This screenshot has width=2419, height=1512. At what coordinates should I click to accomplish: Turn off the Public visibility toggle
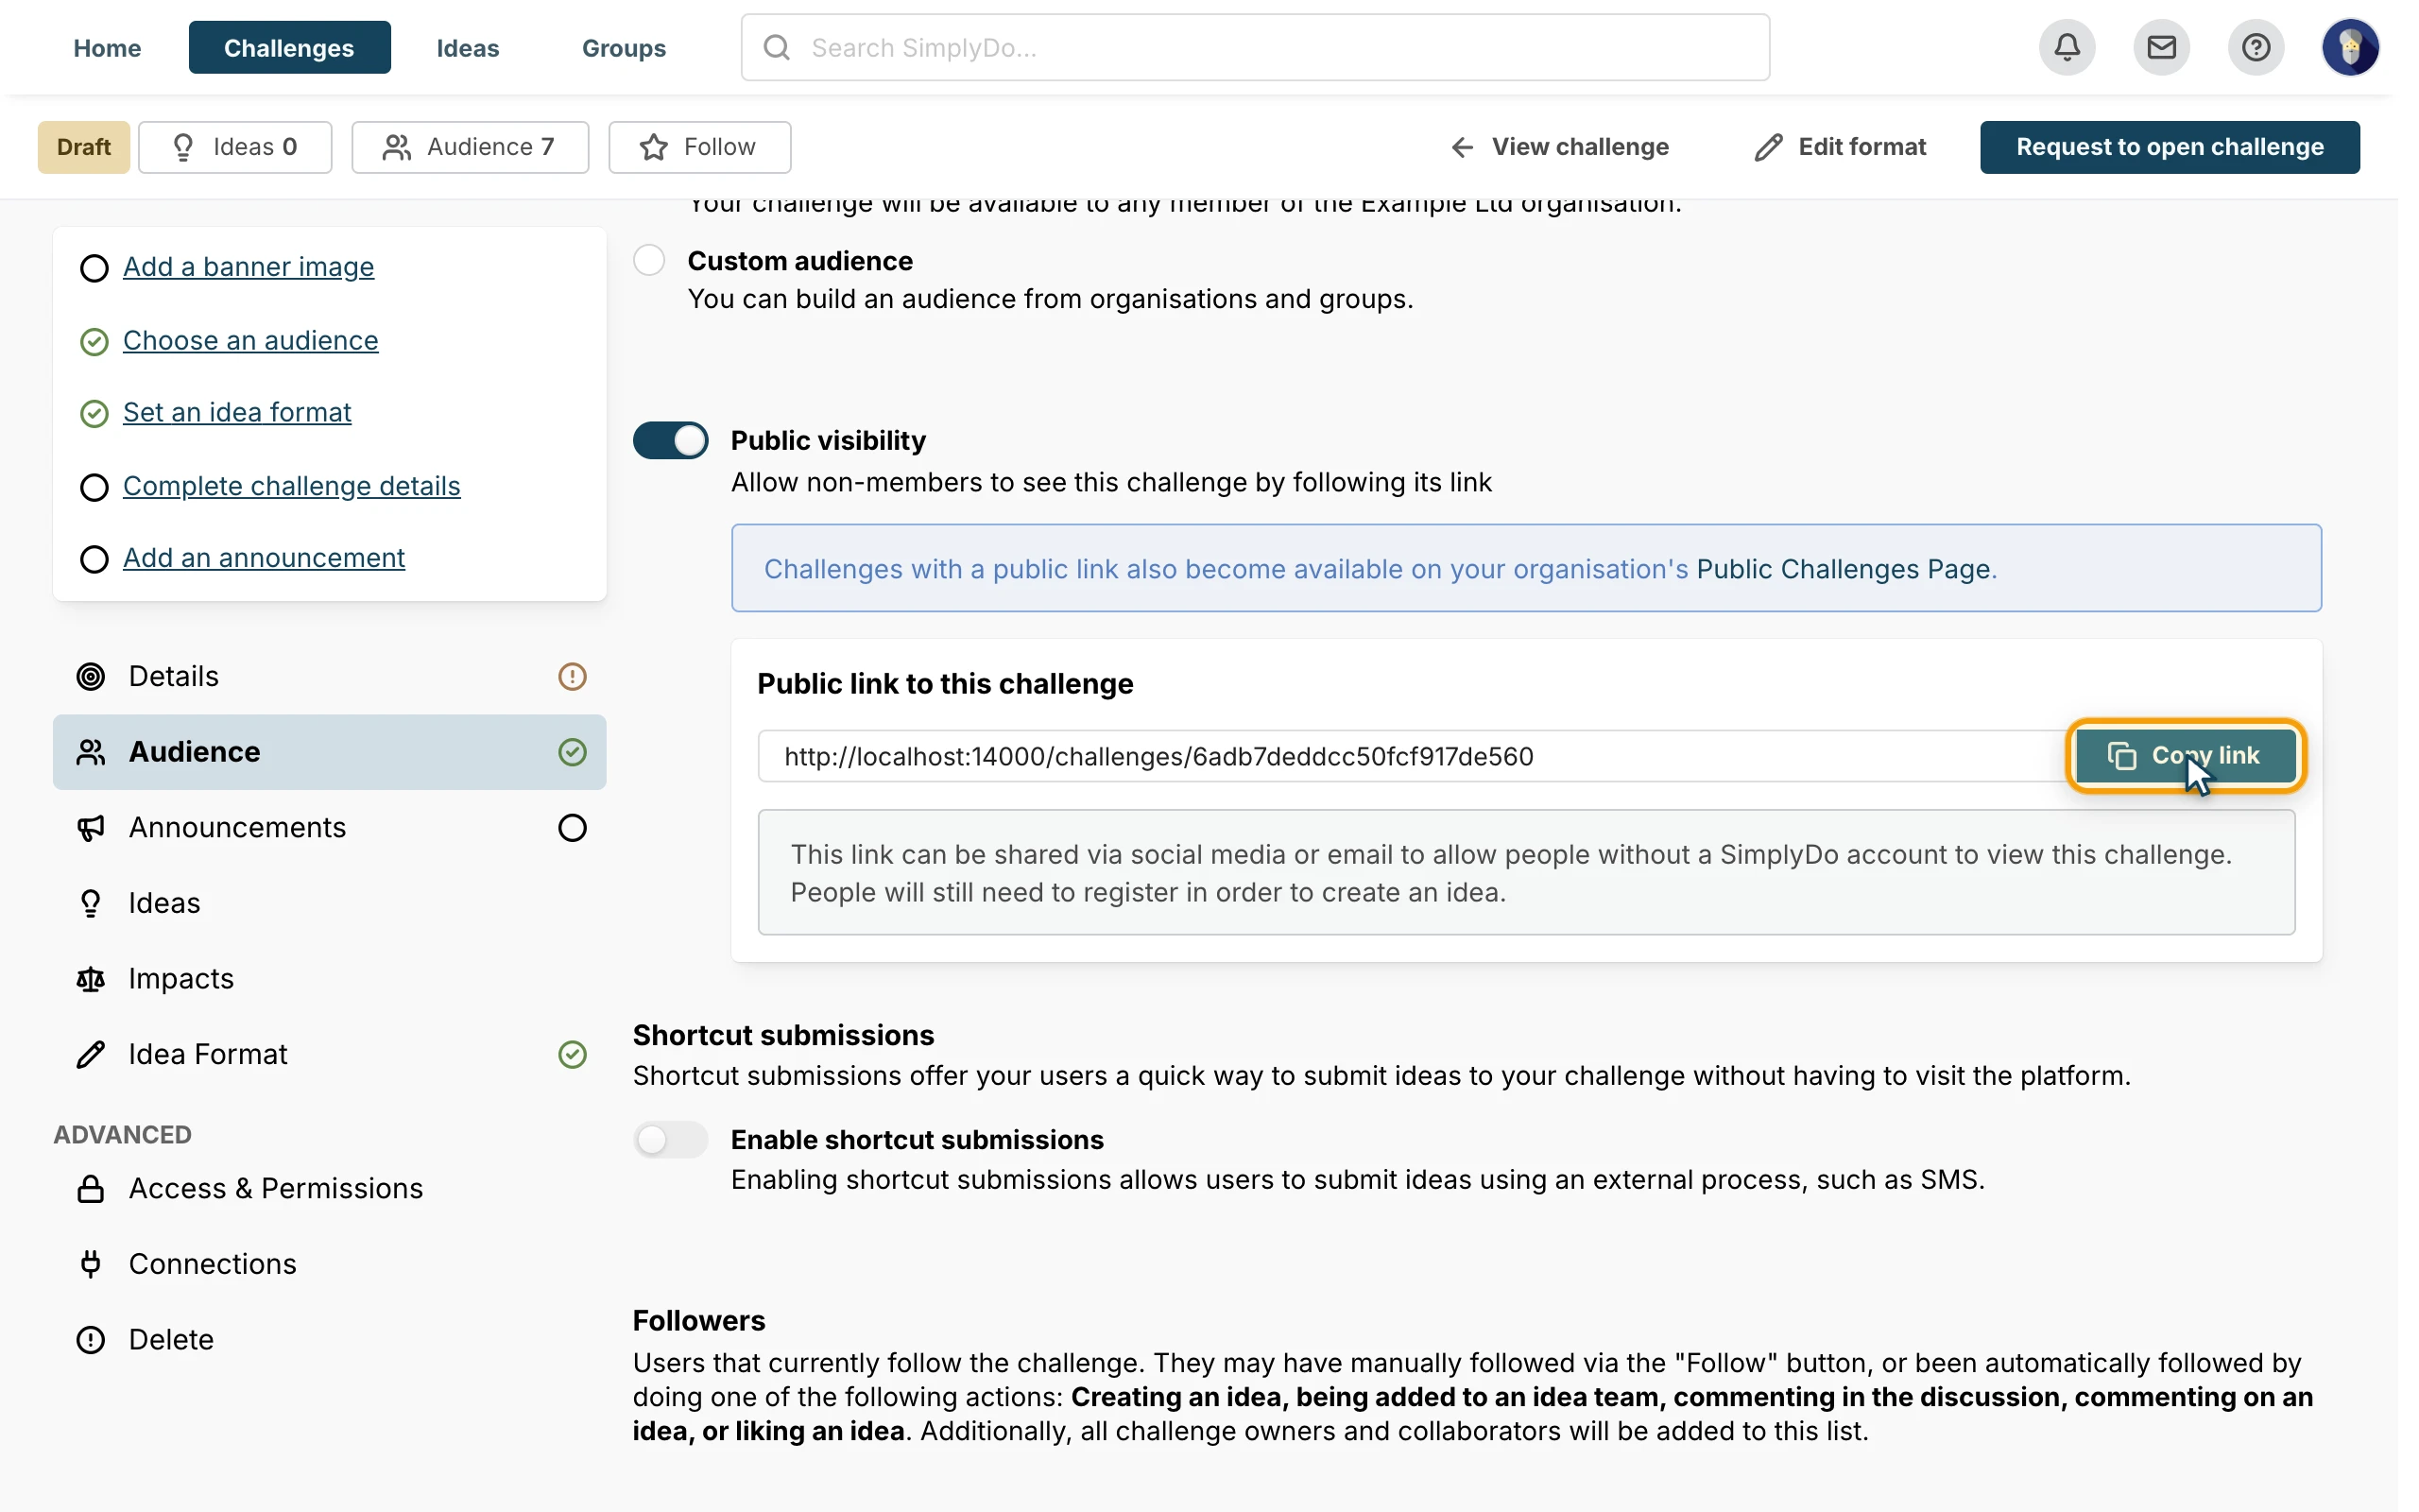[671, 440]
